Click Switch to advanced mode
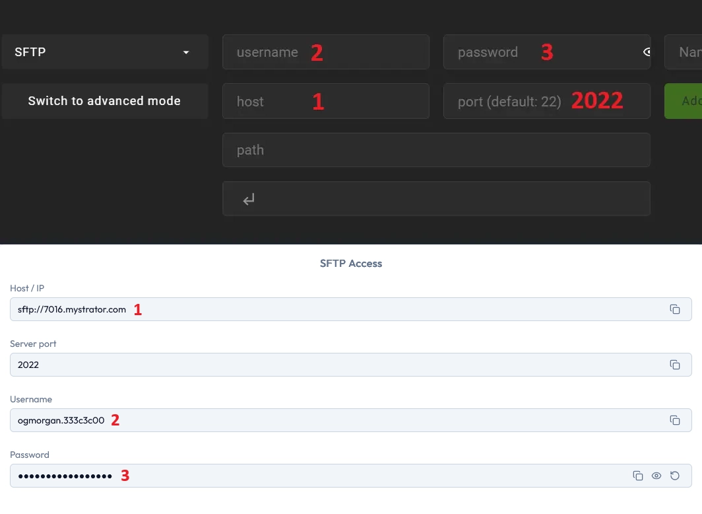This screenshot has height=514, width=702. click(x=104, y=101)
